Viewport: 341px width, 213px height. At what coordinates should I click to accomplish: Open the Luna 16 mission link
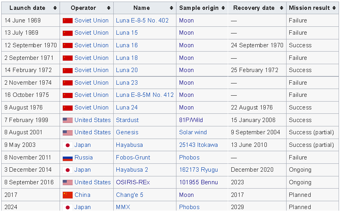pyautogui.click(x=127, y=45)
